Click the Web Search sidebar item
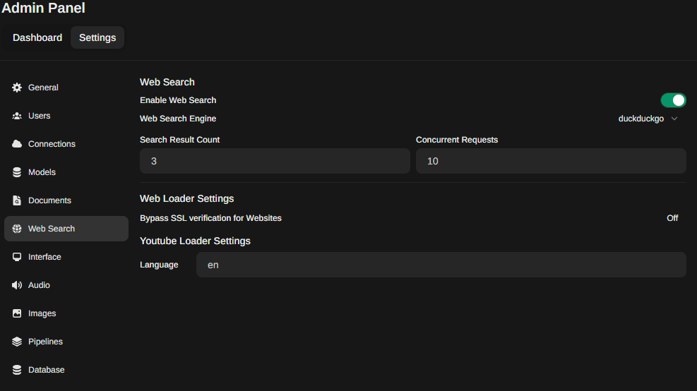 coord(66,229)
